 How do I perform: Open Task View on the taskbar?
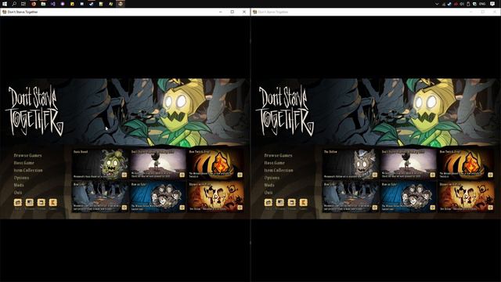(23, 4)
